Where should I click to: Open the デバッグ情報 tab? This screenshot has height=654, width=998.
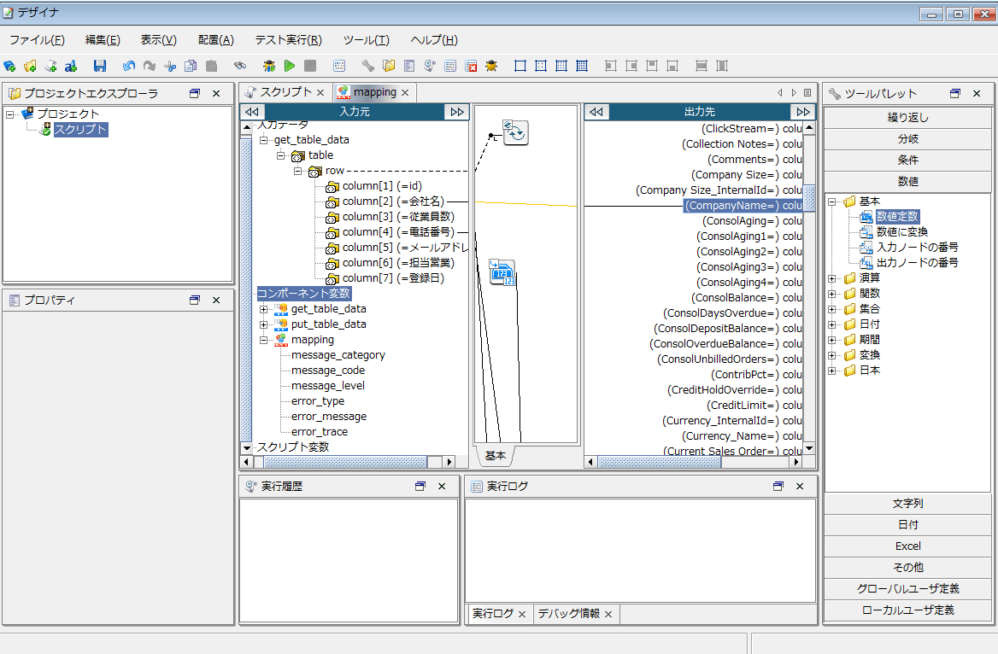(568, 614)
